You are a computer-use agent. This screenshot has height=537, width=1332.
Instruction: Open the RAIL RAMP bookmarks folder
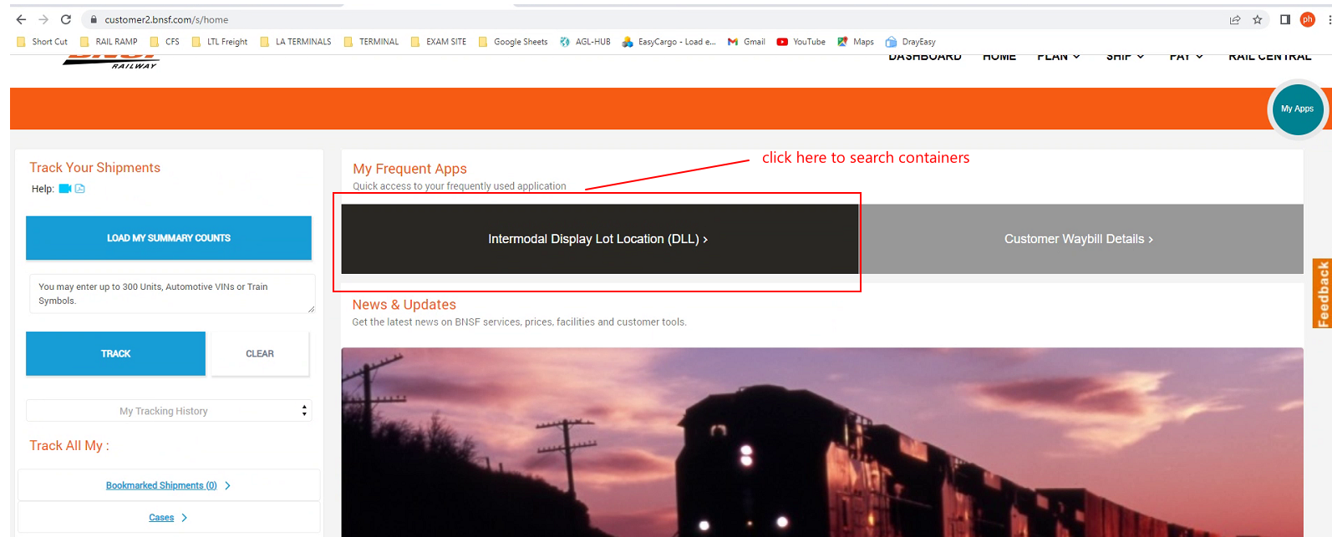[109, 42]
